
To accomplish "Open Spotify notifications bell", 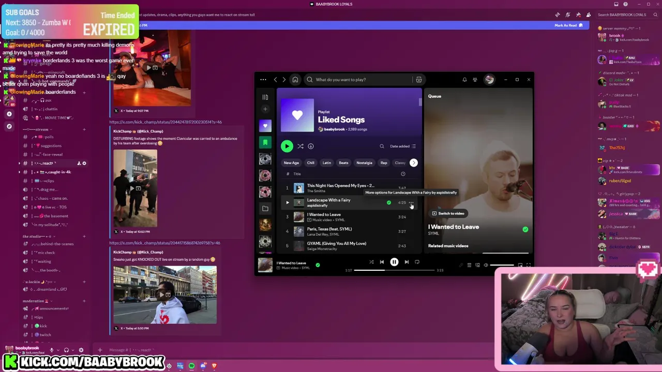I will pos(464,80).
